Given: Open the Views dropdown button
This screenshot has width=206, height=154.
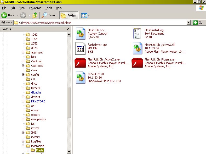Looking at the screenshot, I should tap(85, 15).
